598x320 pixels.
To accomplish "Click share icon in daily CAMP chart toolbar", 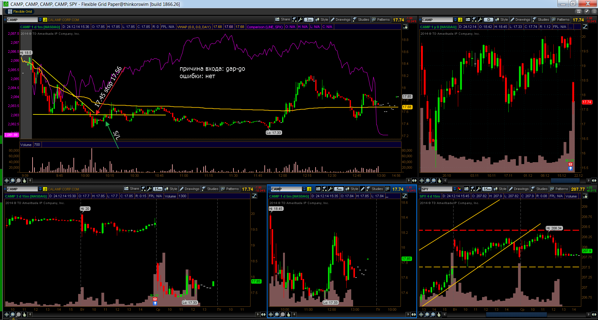I will tap(468, 20).
